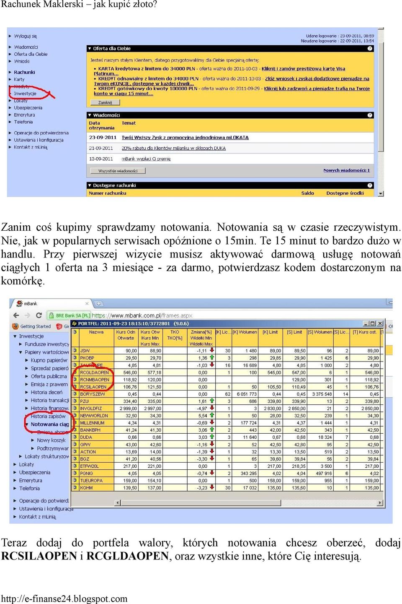Select Historia zleceń in the investments tree
Image resolution: width=402 pixels, height=604 pixels.
click(46, 392)
